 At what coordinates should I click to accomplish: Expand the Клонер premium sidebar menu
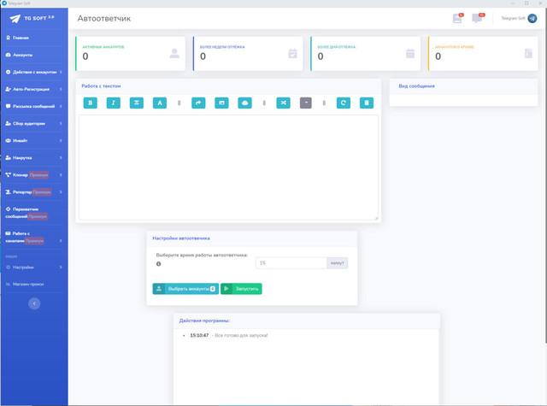tap(34, 174)
